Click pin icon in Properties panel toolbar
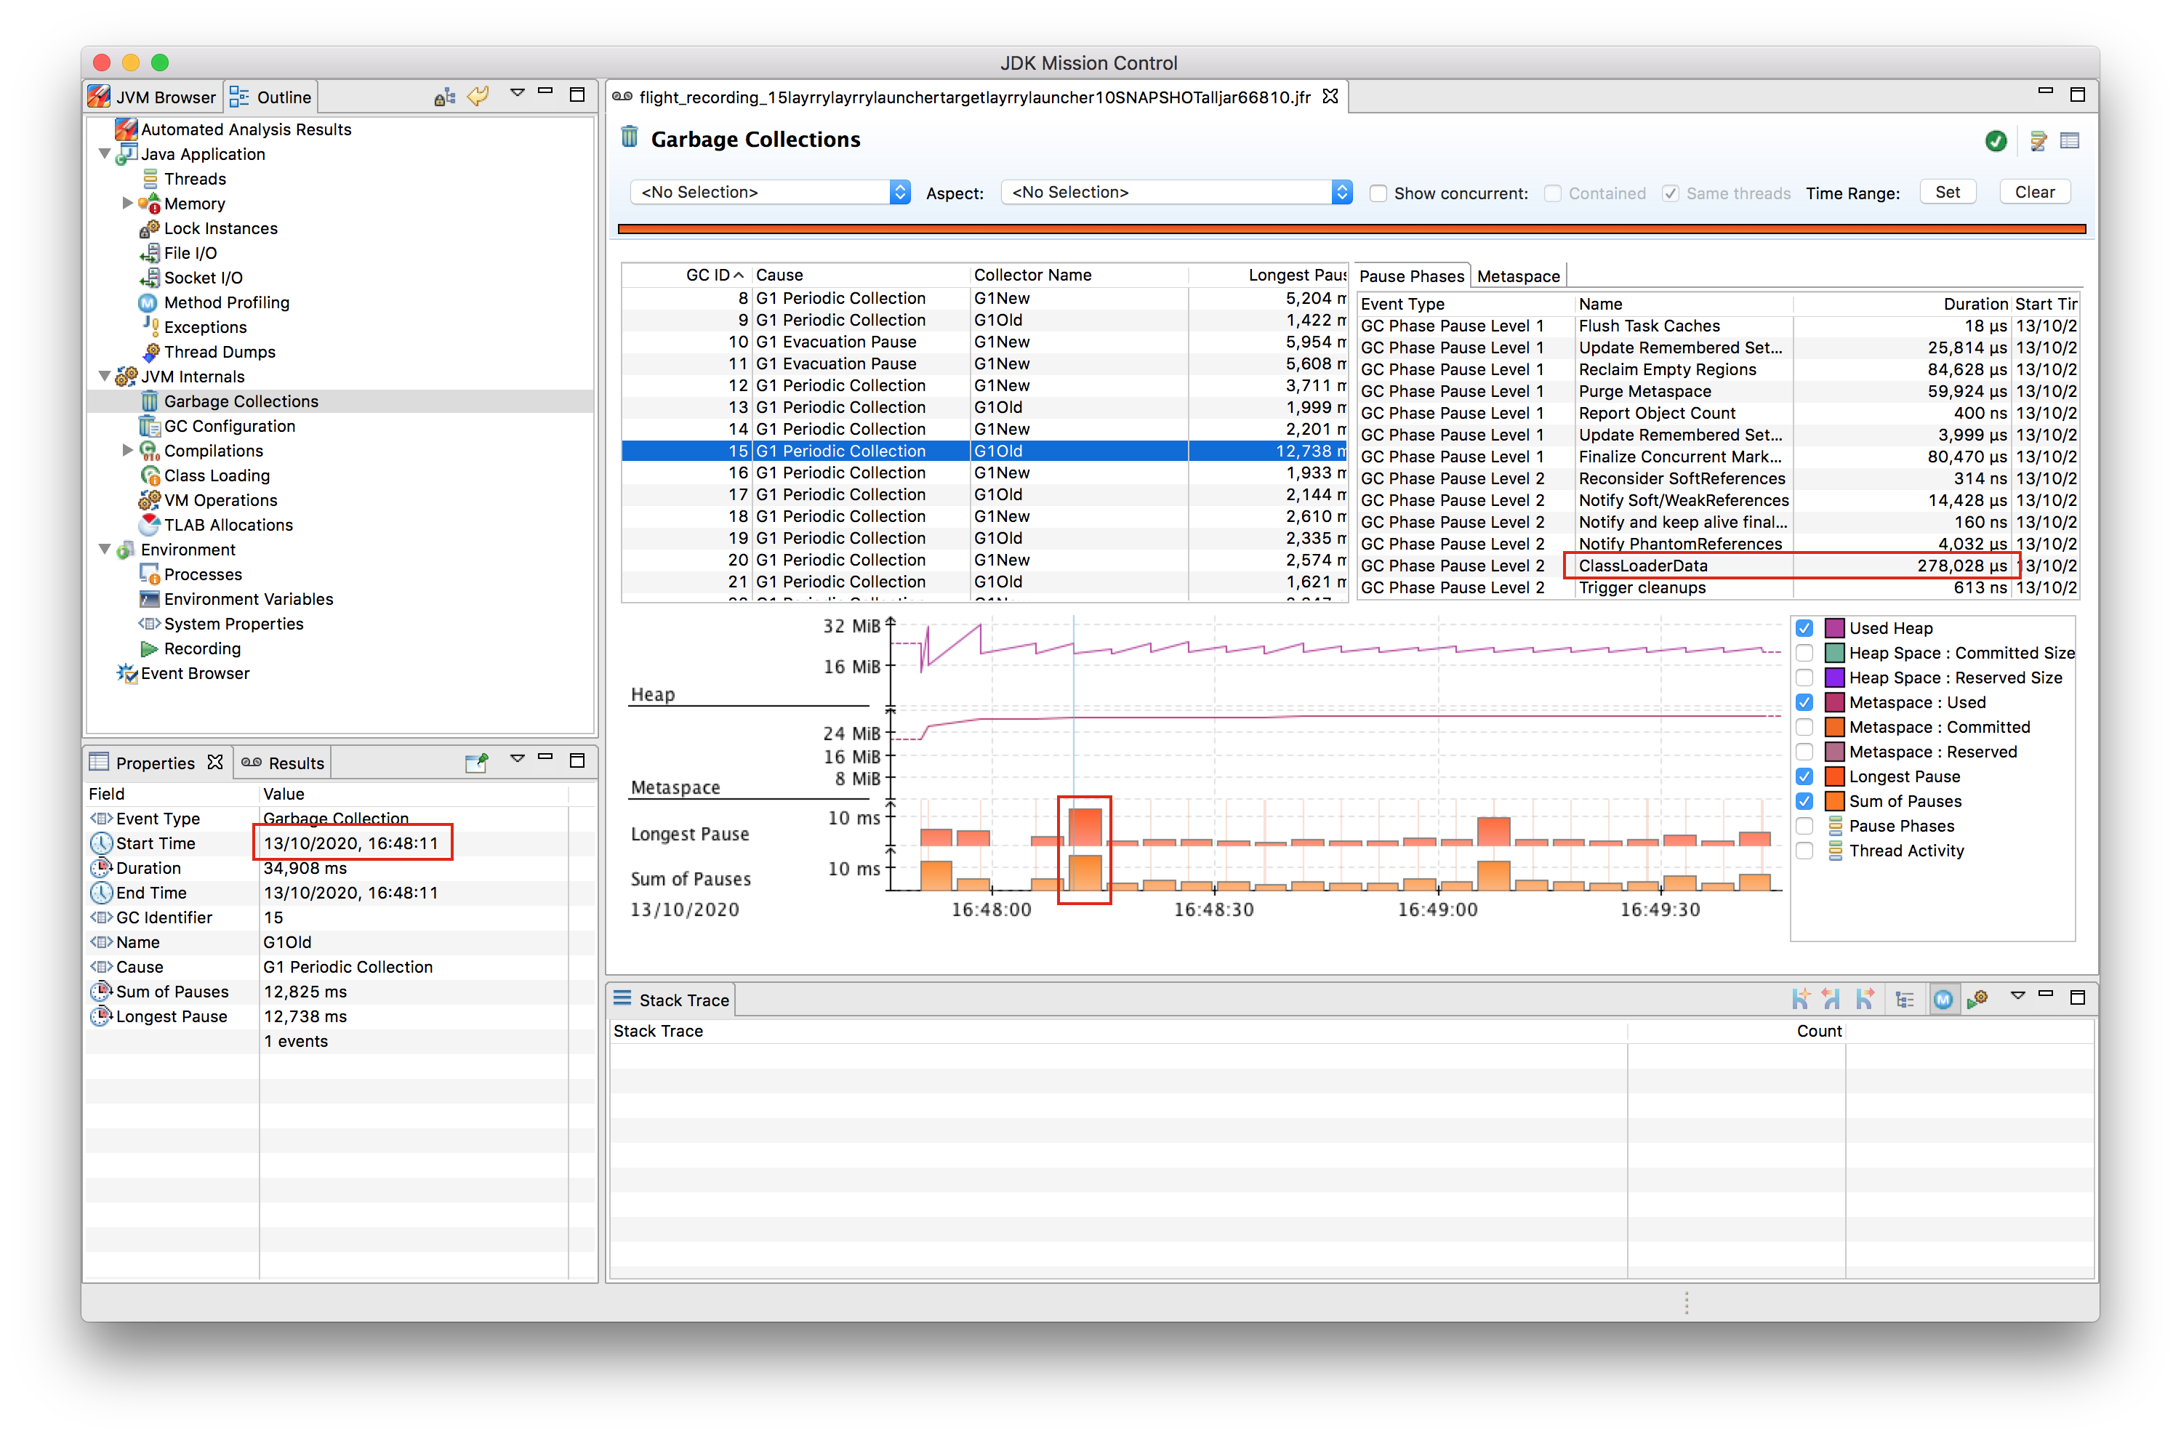Screen dimensions: 2181x1438 tap(476, 762)
